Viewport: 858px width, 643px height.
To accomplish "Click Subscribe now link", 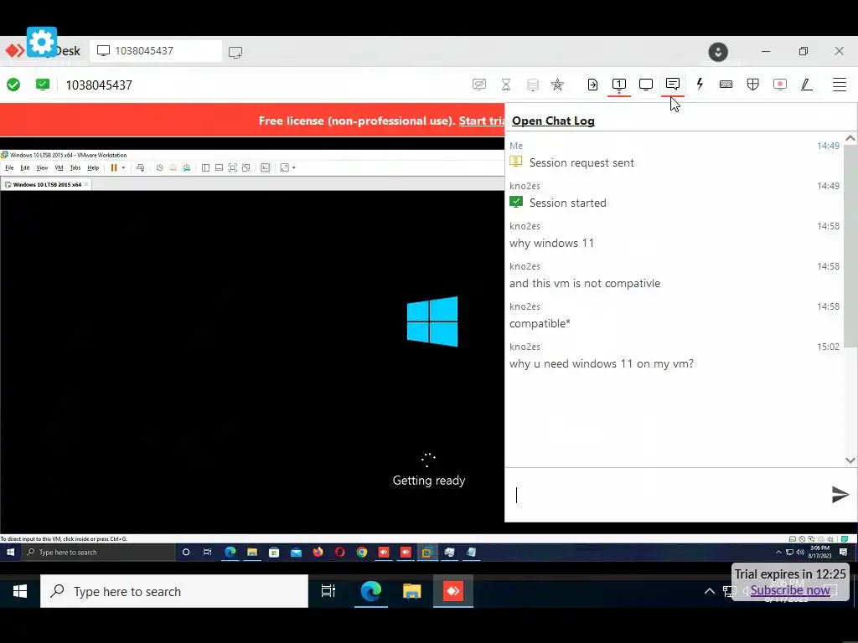I will pos(789,590).
